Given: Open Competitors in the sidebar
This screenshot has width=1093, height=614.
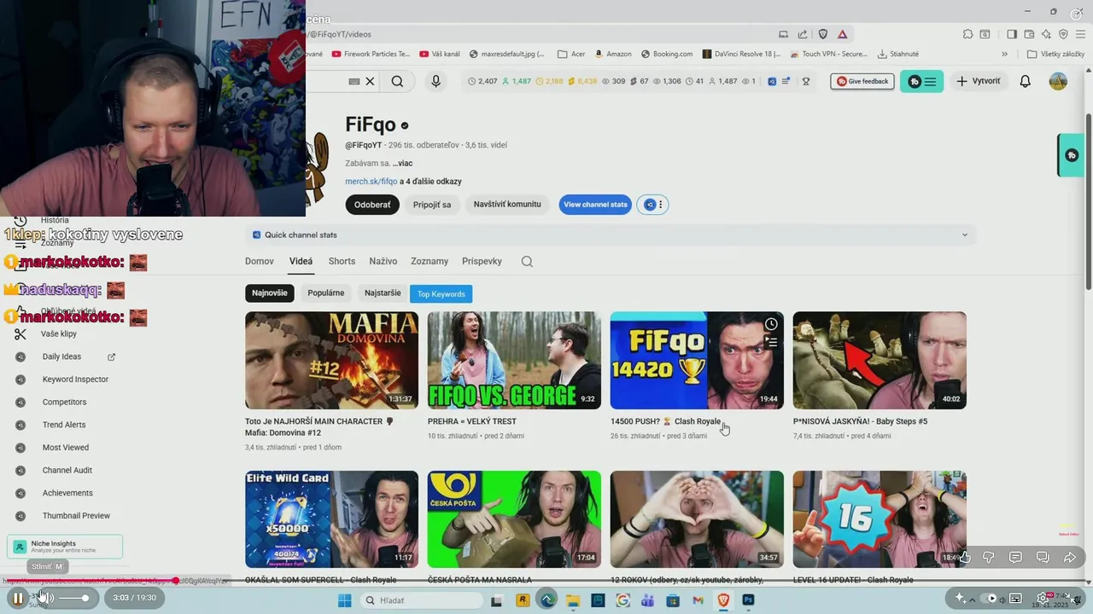Looking at the screenshot, I should (64, 402).
